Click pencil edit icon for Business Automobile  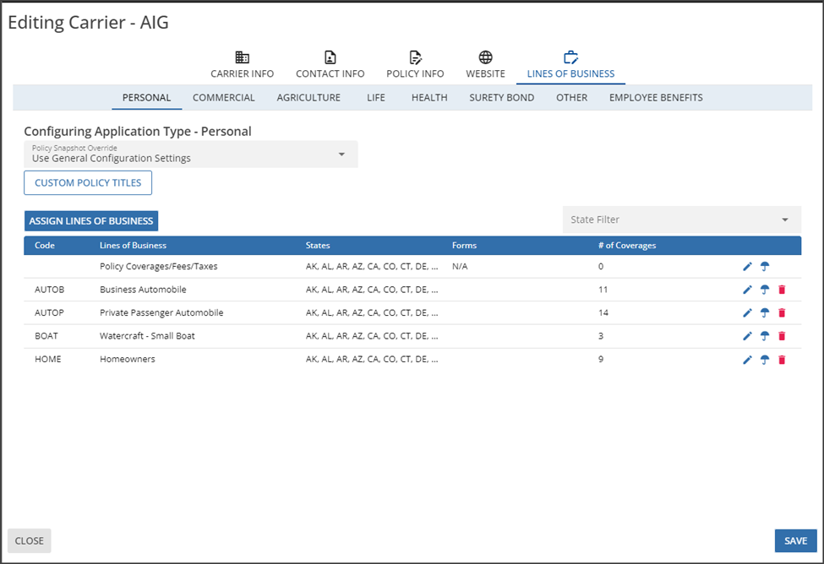point(747,290)
